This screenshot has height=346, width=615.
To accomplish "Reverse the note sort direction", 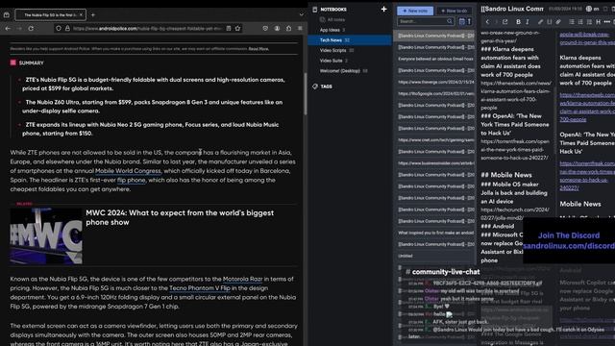I will click(469, 21).
